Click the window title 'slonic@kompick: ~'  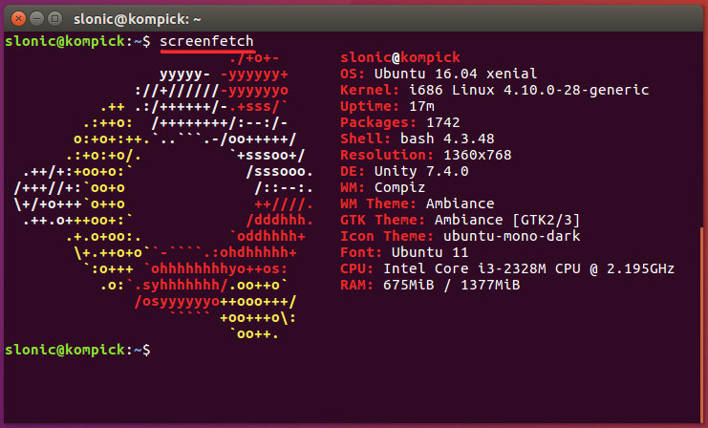(x=137, y=19)
